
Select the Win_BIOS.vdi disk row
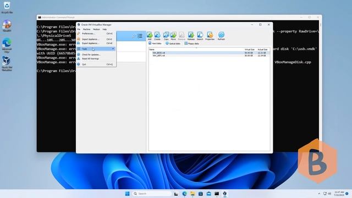[x=209, y=53]
